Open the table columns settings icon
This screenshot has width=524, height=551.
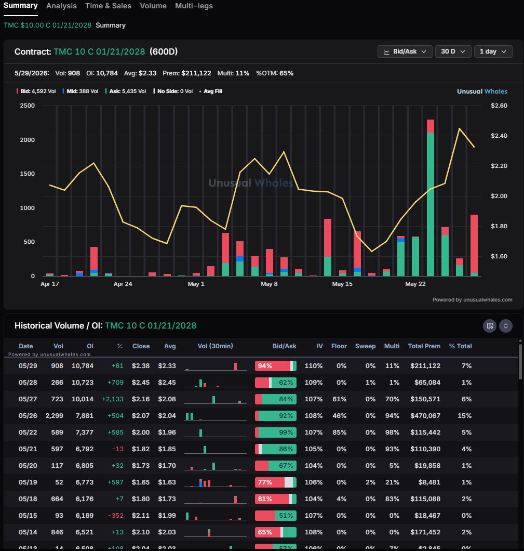[x=490, y=326]
